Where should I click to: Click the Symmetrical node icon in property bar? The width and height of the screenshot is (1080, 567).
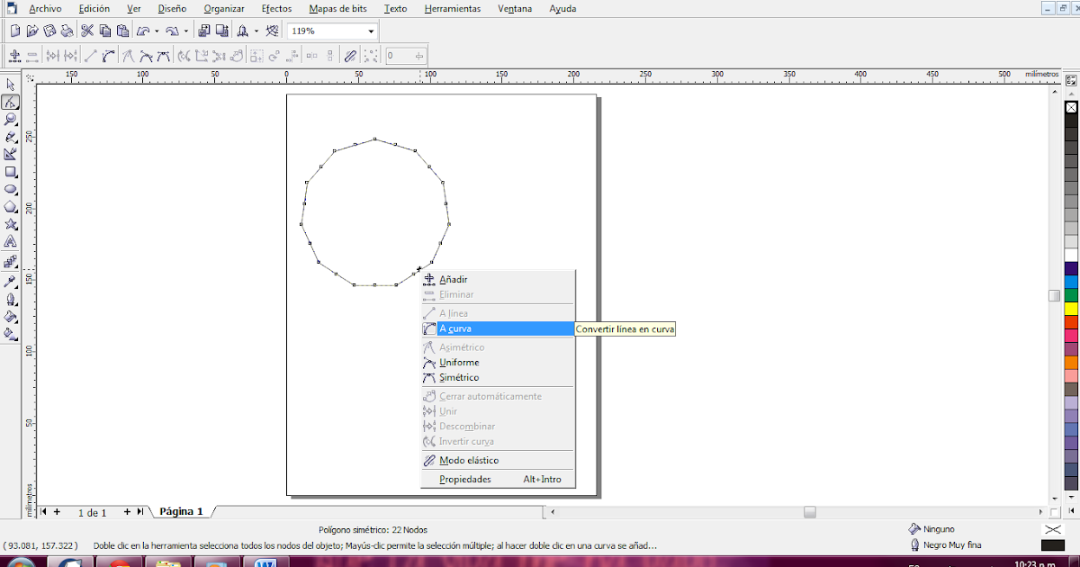163,56
